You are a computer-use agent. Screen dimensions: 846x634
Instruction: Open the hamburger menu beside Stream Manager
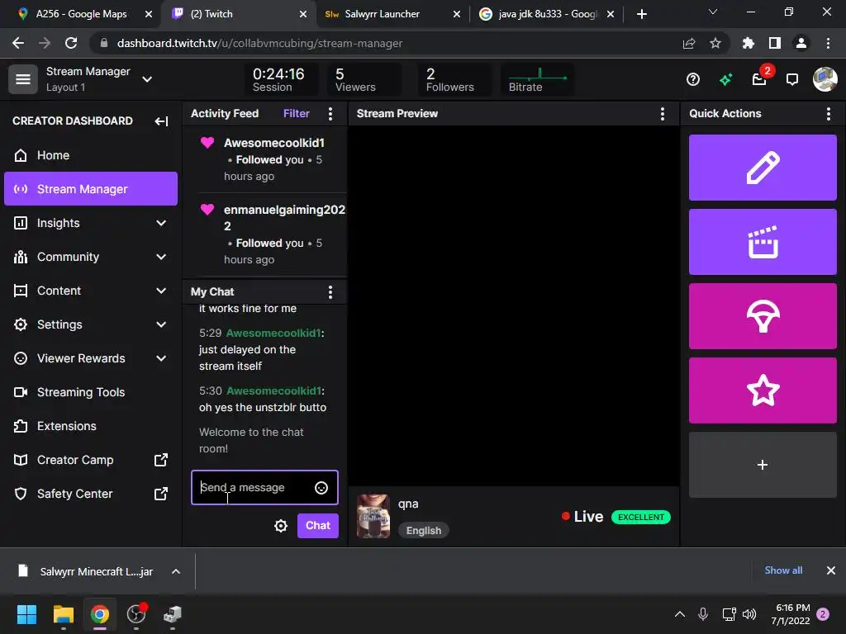click(22, 79)
